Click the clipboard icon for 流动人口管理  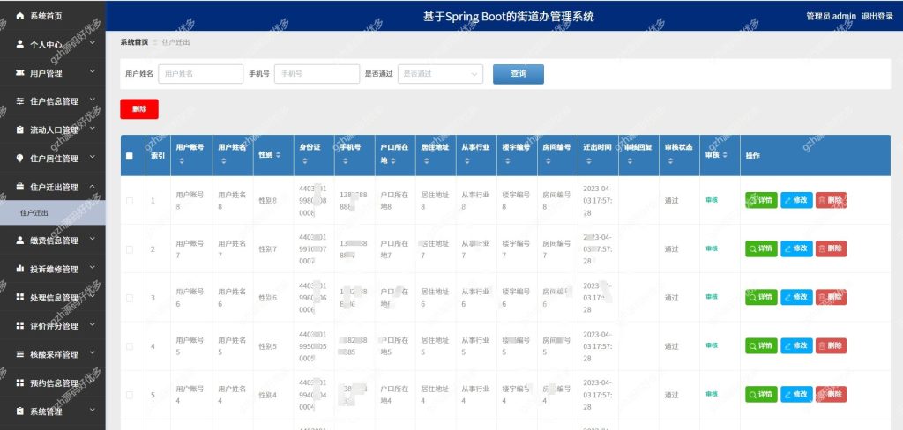pyautogui.click(x=20, y=130)
